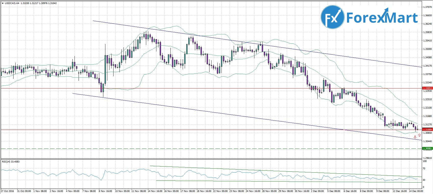Click the 28 Nov 00:00 time label
This screenshot has height=194, width=433.
coord(269,191)
